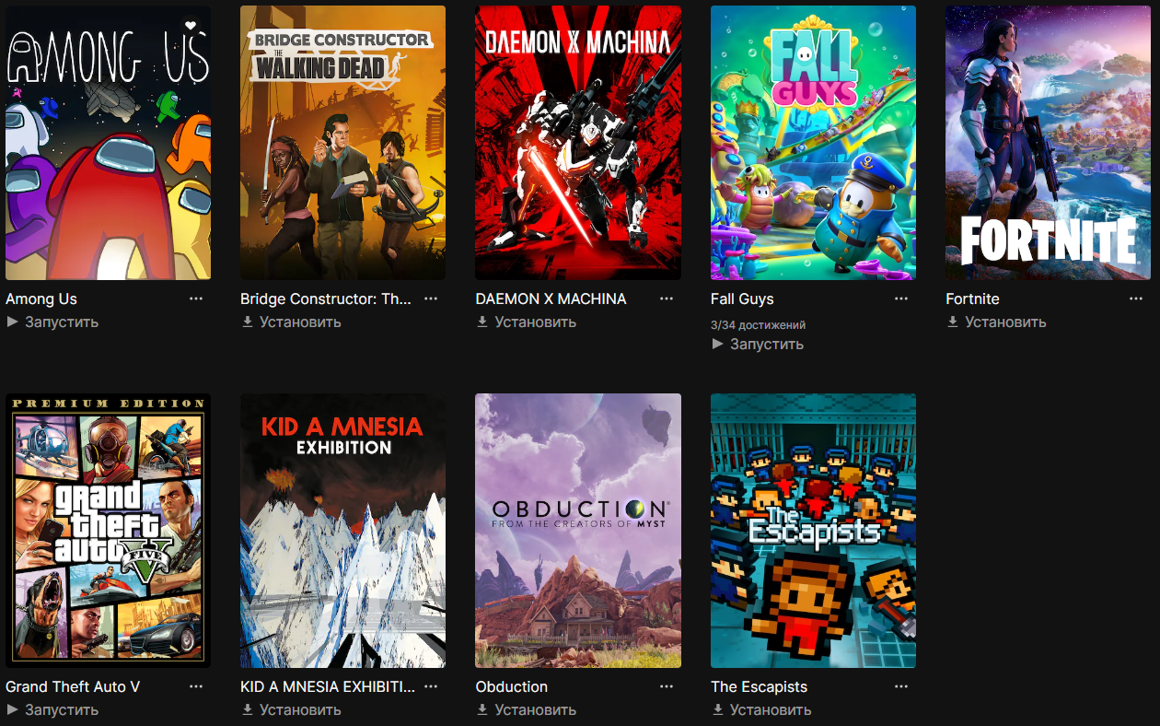Image resolution: width=1160 pixels, height=726 pixels.
Task: Launch Fall Guys with the Запустить button
Action: (x=758, y=344)
